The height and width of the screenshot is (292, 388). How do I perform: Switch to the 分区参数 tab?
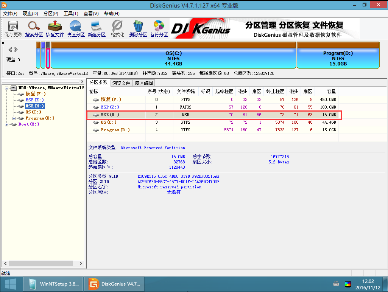click(98, 82)
